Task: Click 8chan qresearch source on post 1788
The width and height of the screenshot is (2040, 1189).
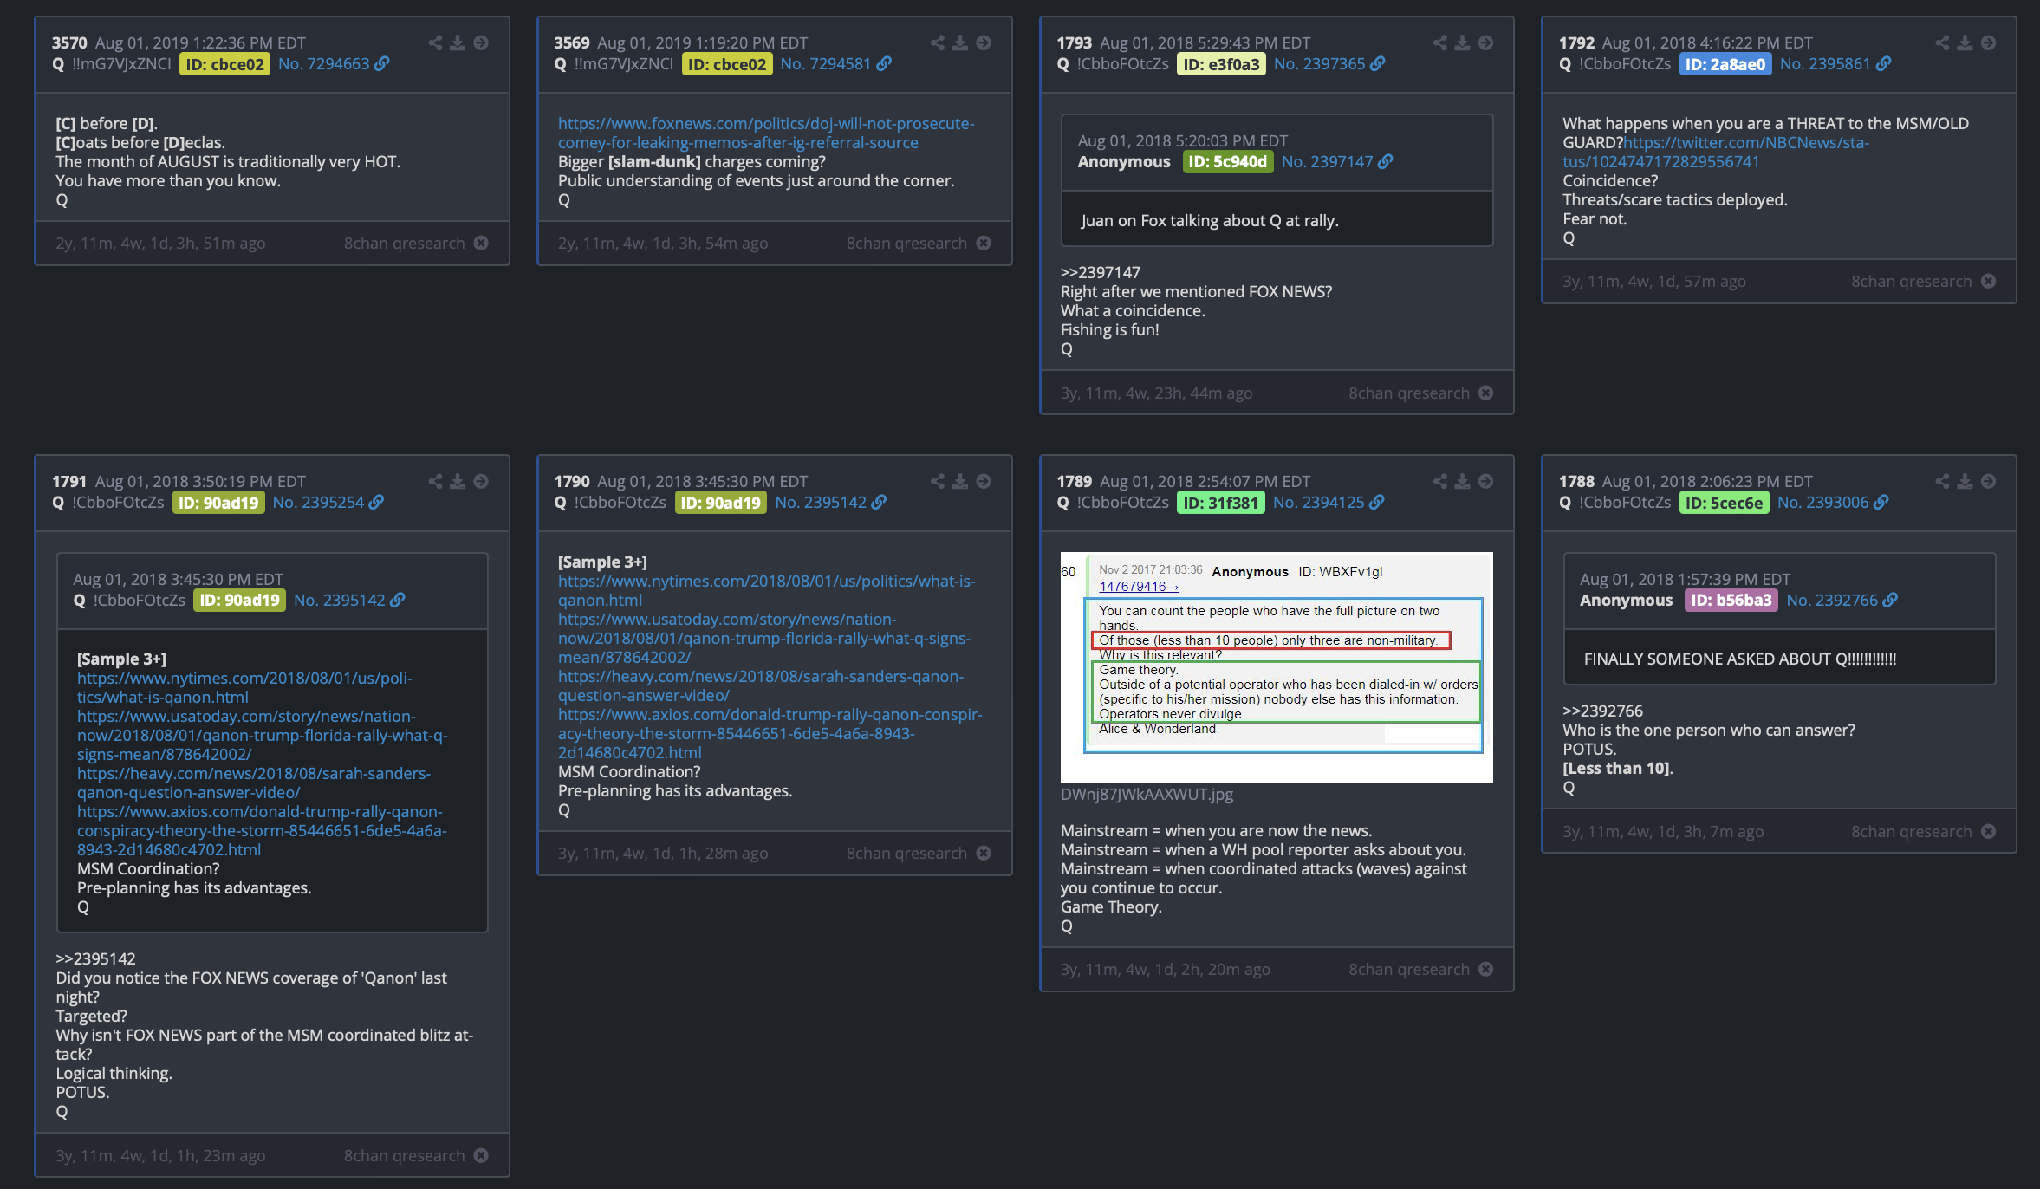Action: [1912, 832]
